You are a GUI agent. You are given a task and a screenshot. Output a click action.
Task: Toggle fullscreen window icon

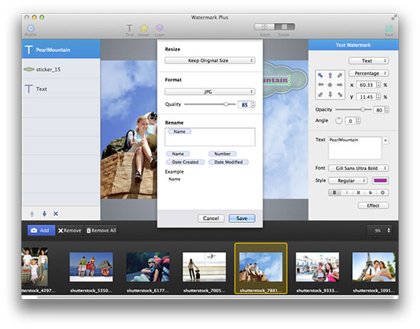point(394,18)
